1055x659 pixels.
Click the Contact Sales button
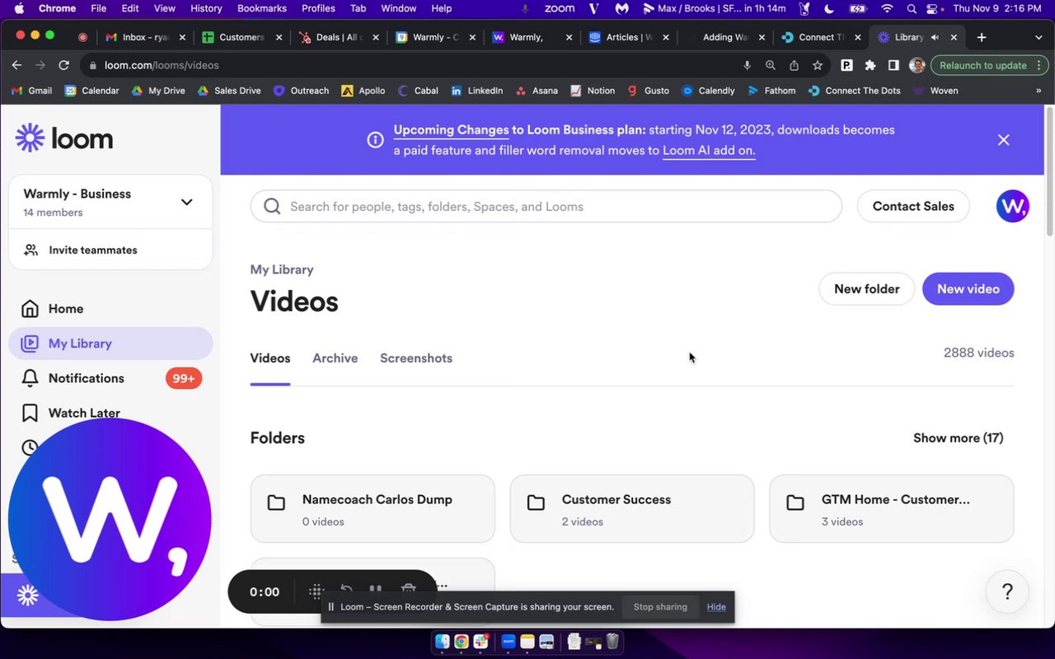(913, 206)
